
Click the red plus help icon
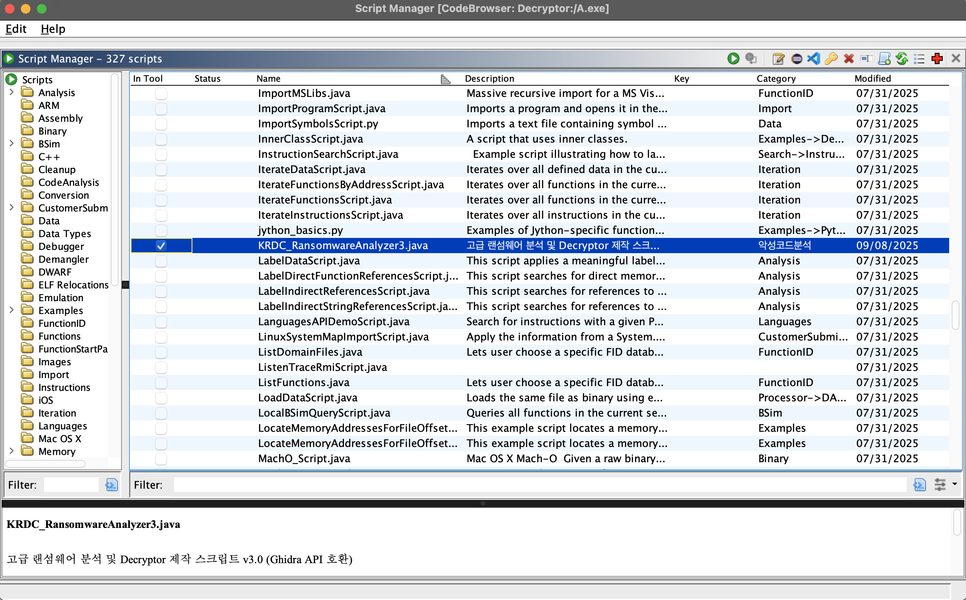click(937, 58)
